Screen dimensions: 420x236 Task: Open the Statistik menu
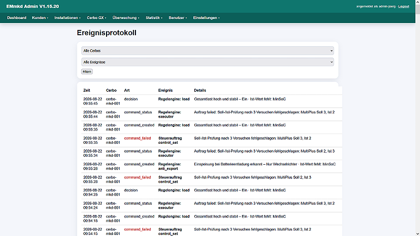[154, 18]
